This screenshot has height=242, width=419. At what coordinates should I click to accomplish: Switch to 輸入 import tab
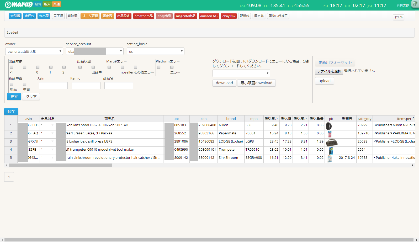tap(47, 4)
